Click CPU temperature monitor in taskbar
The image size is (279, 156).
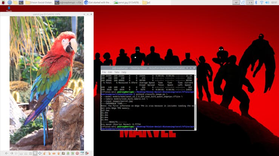(x=236, y=3)
